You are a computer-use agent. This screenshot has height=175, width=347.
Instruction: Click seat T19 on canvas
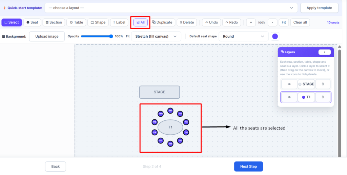pos(155,122)
